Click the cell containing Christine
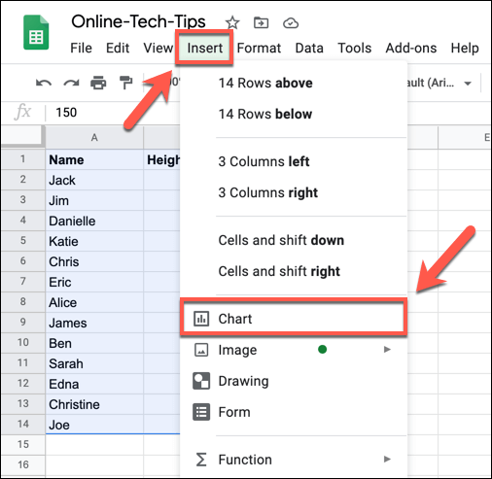 click(94, 404)
